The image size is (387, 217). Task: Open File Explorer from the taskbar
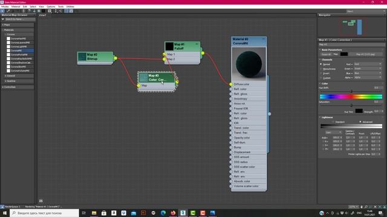click(x=94, y=213)
